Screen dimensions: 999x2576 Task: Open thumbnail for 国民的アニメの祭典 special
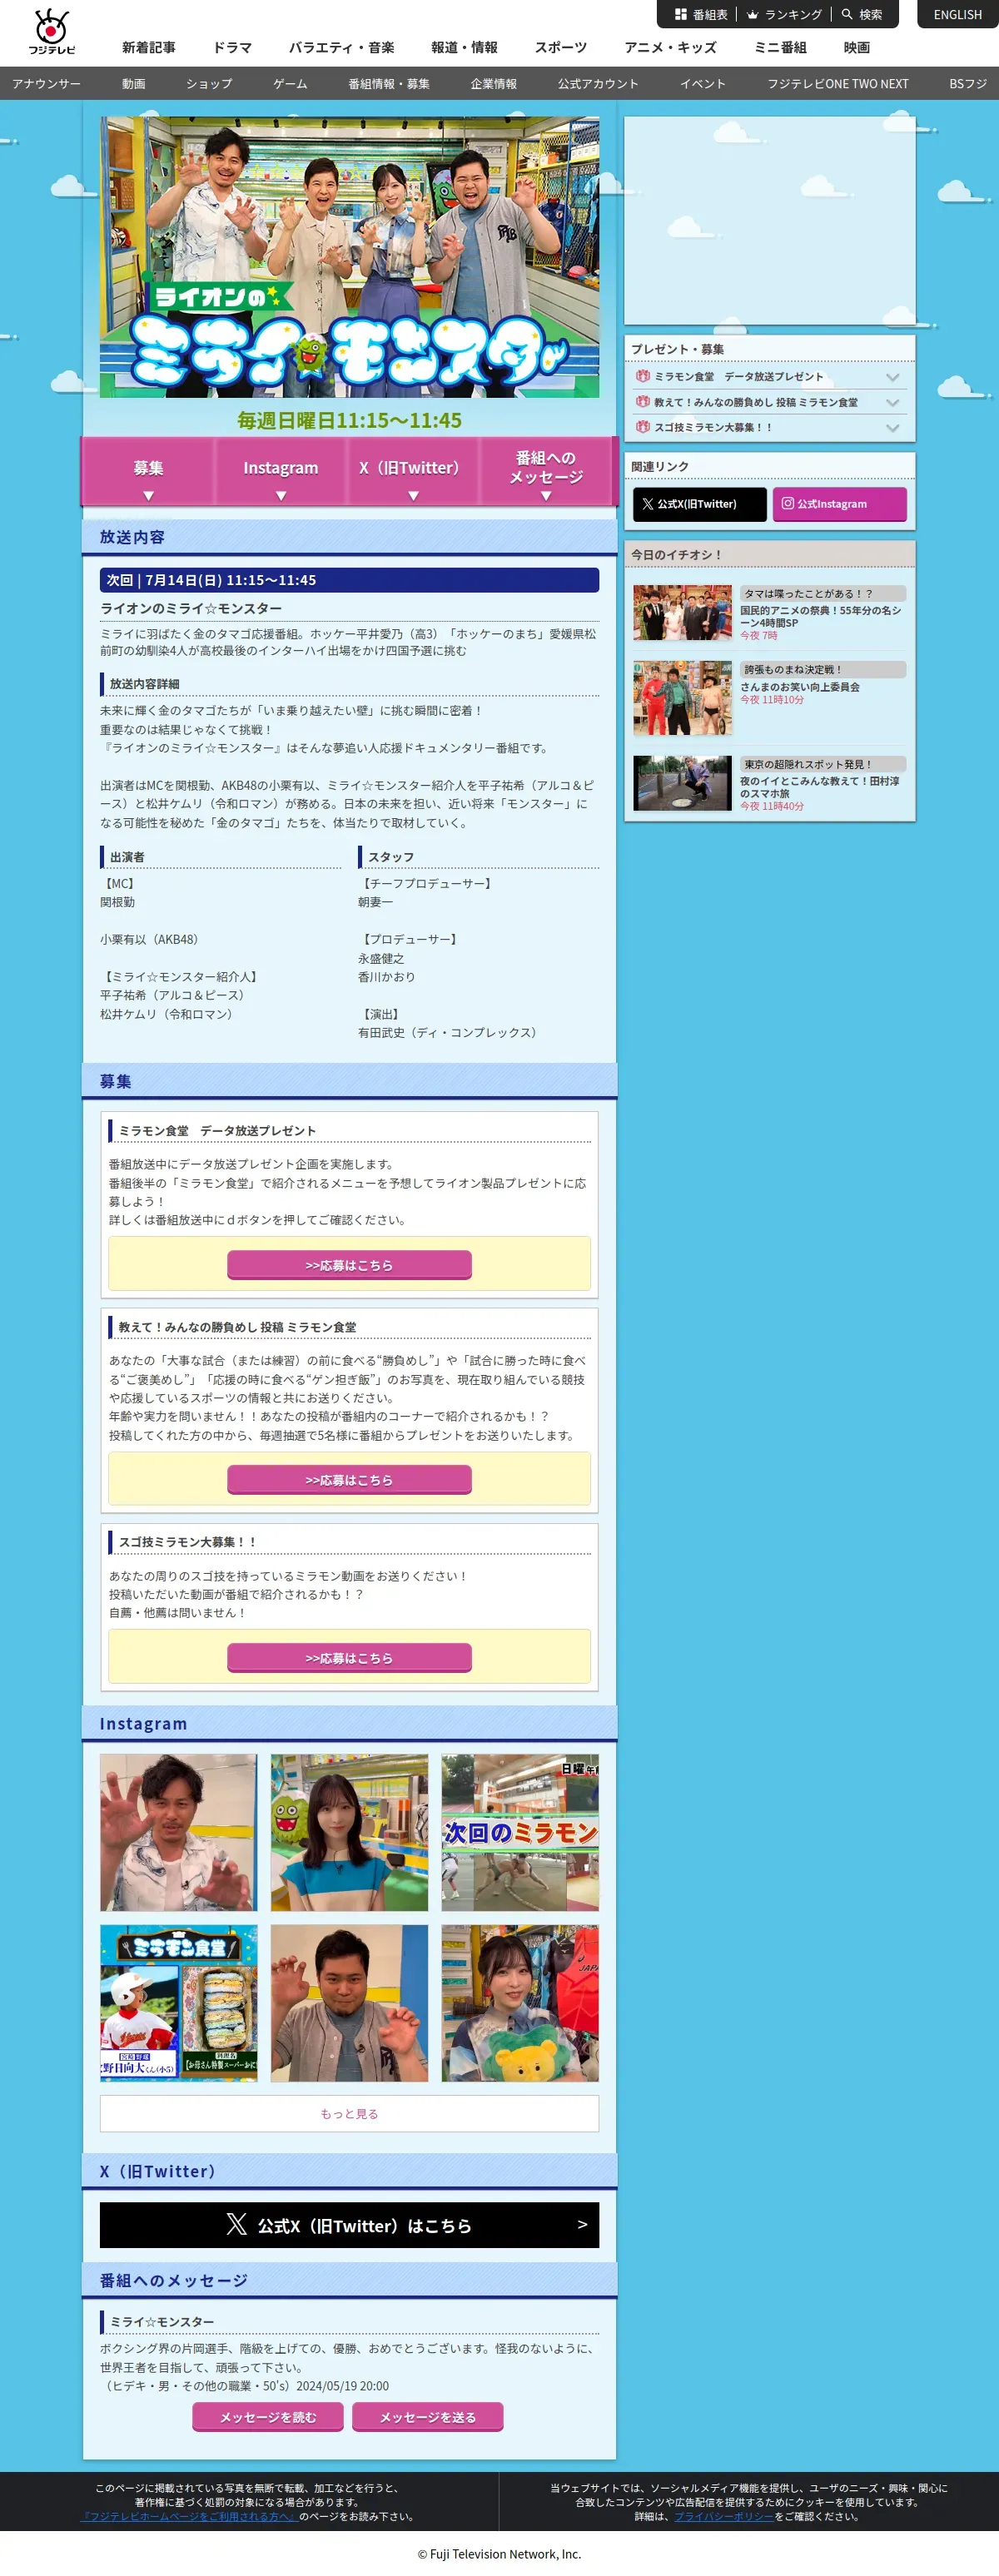click(682, 612)
